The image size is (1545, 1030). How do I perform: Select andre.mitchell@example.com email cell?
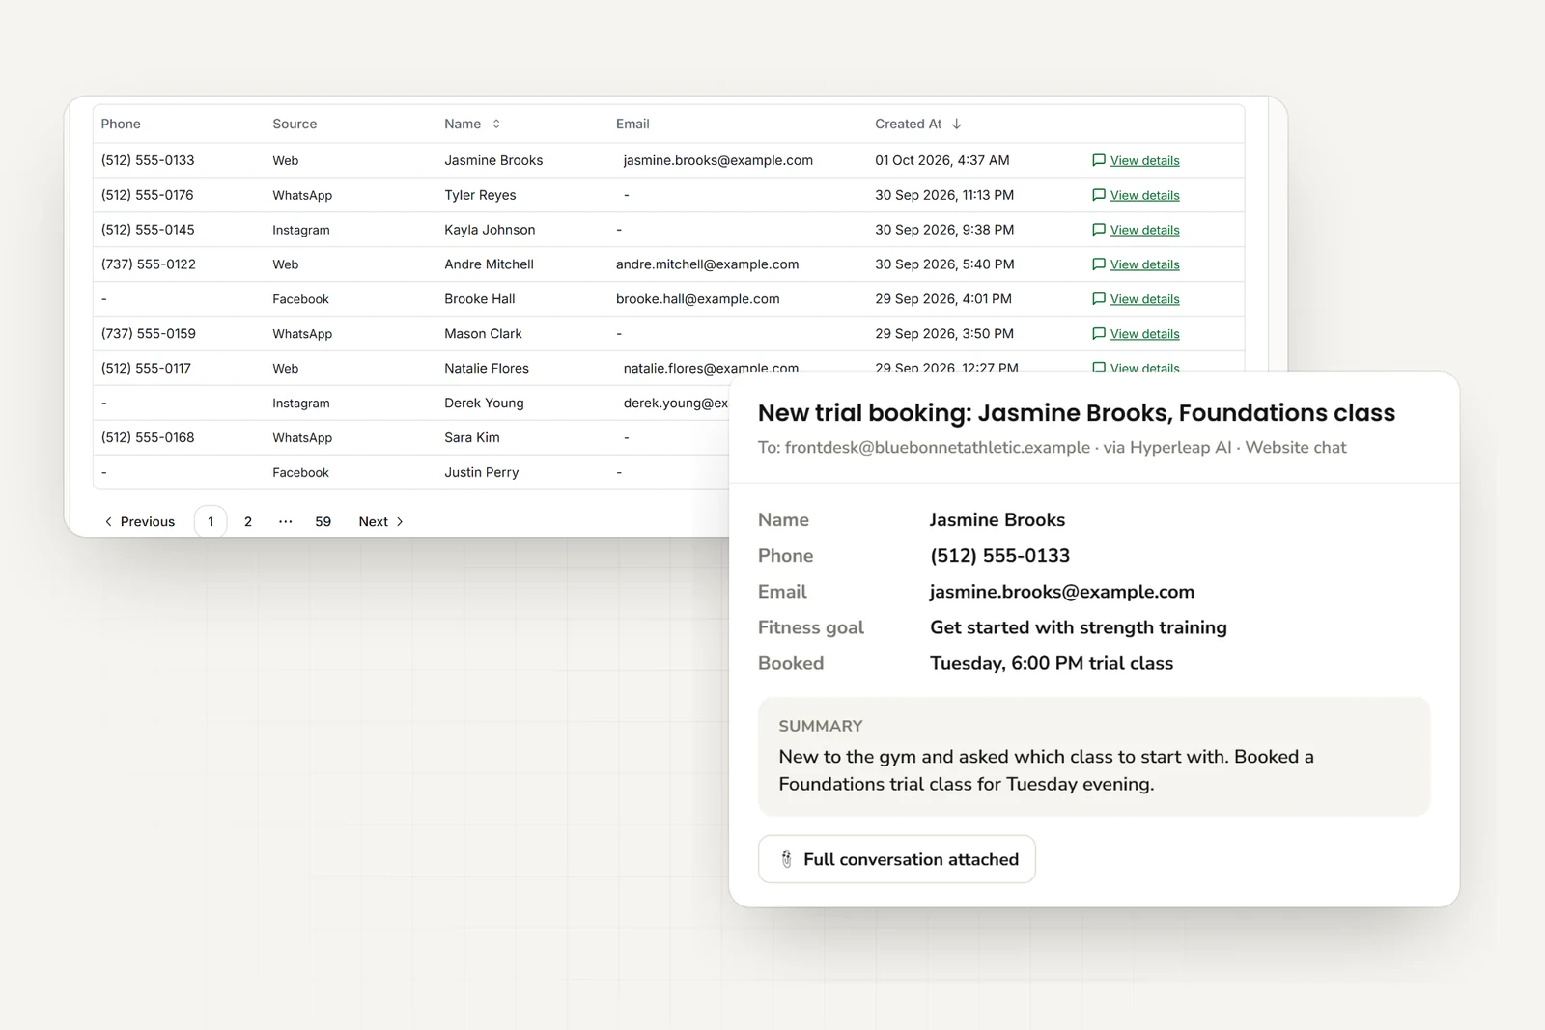(x=708, y=264)
